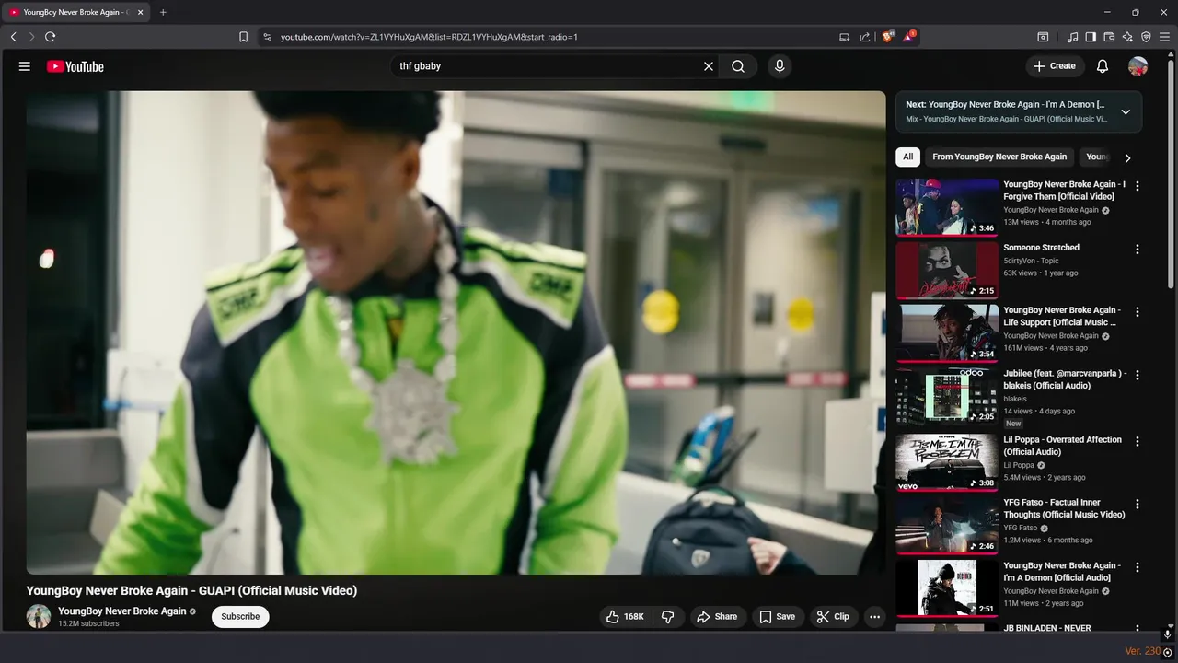Show more filter chips with right arrow
Viewport: 1178px width, 663px height.
pyautogui.click(x=1127, y=157)
